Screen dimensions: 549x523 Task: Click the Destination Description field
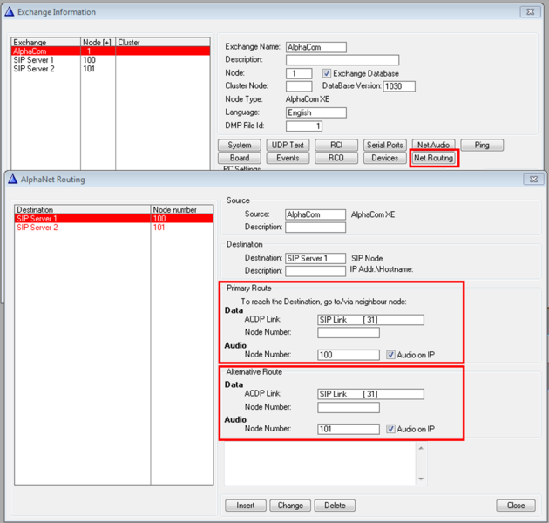coord(315,271)
